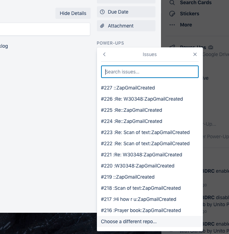Viewport: 229px width, 234px height.
Task: Open Search Cards in the board menu
Action: point(196,2)
